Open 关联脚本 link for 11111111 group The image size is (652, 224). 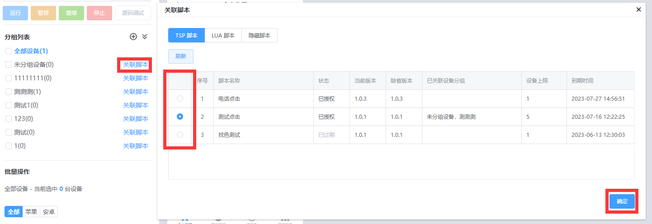tap(136, 78)
